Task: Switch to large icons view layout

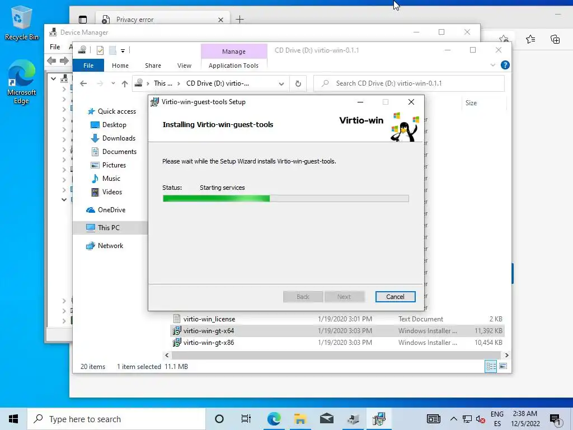Action: pos(503,366)
